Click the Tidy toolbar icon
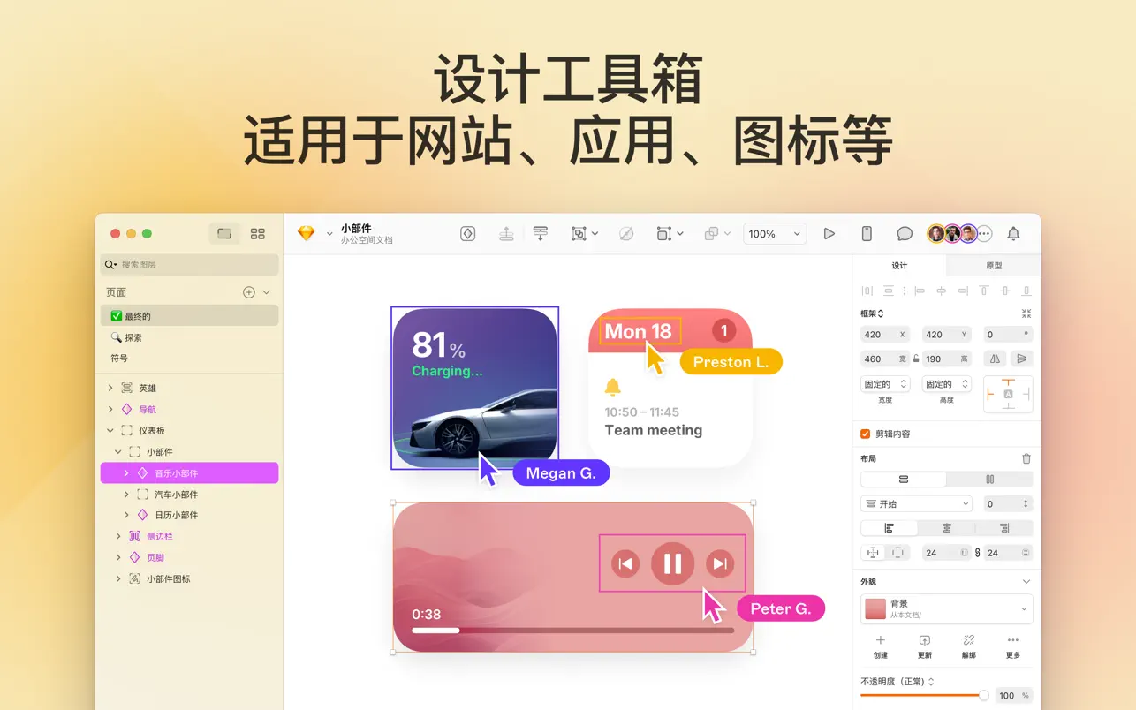Viewport: 1136px width, 710px height. click(x=541, y=233)
